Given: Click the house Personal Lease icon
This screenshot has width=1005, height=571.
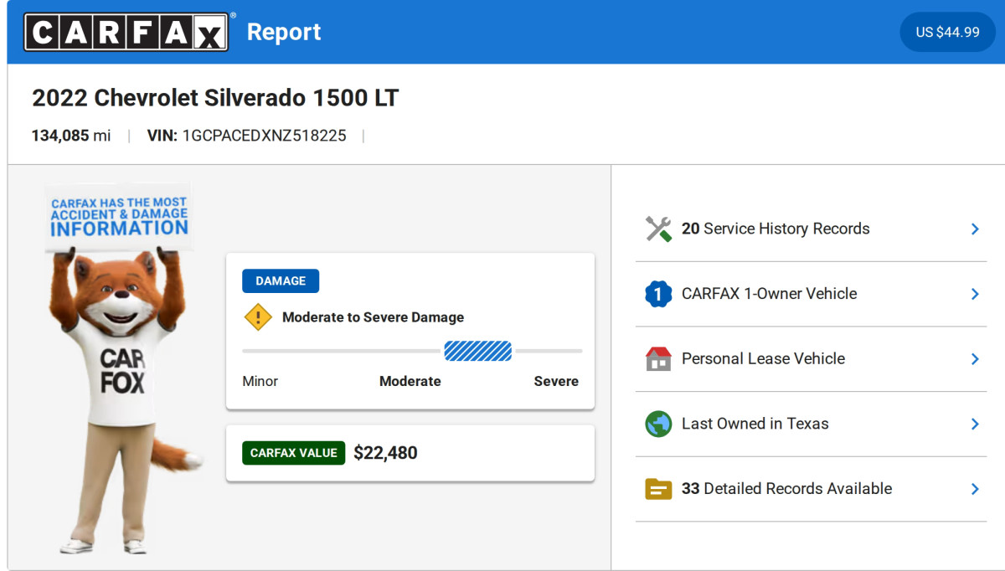Looking at the screenshot, I should 658,358.
